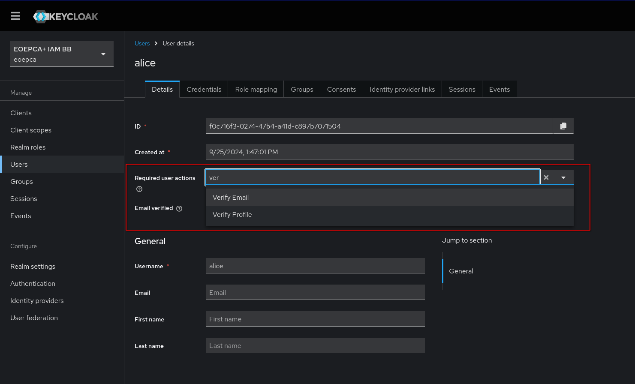635x384 pixels.
Task: Click the Created at date field
Action: (390, 152)
